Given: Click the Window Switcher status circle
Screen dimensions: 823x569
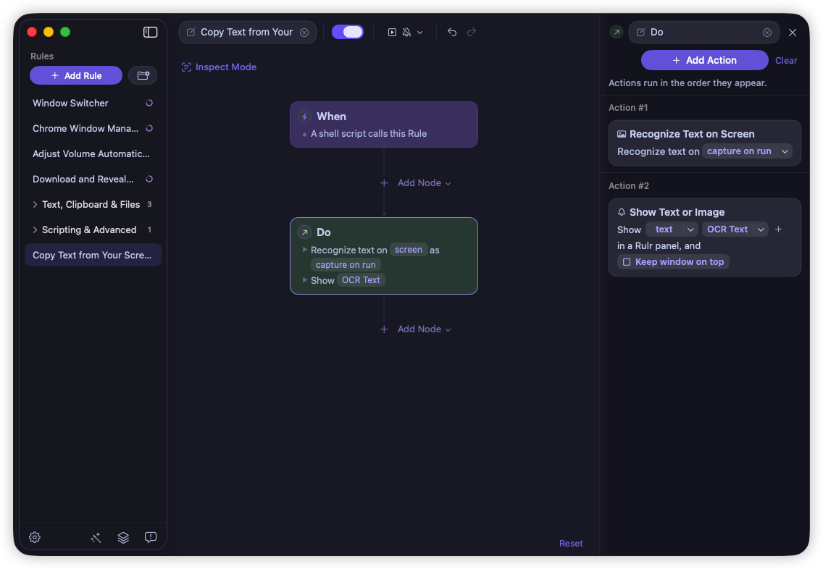Looking at the screenshot, I should point(149,103).
